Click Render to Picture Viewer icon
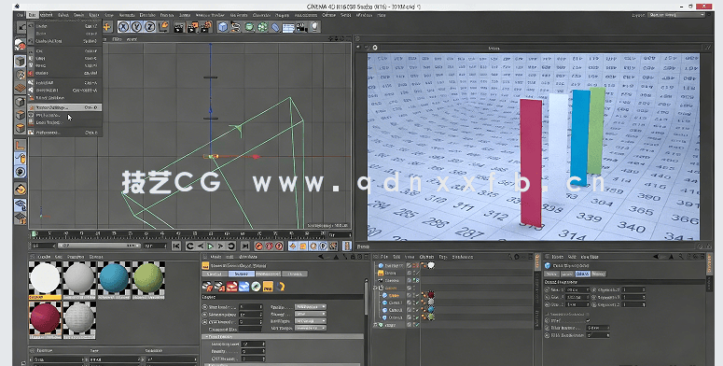The width and height of the screenshot is (723, 366). coord(193,27)
